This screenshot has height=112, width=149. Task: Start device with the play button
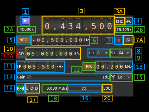(x=25, y=21)
